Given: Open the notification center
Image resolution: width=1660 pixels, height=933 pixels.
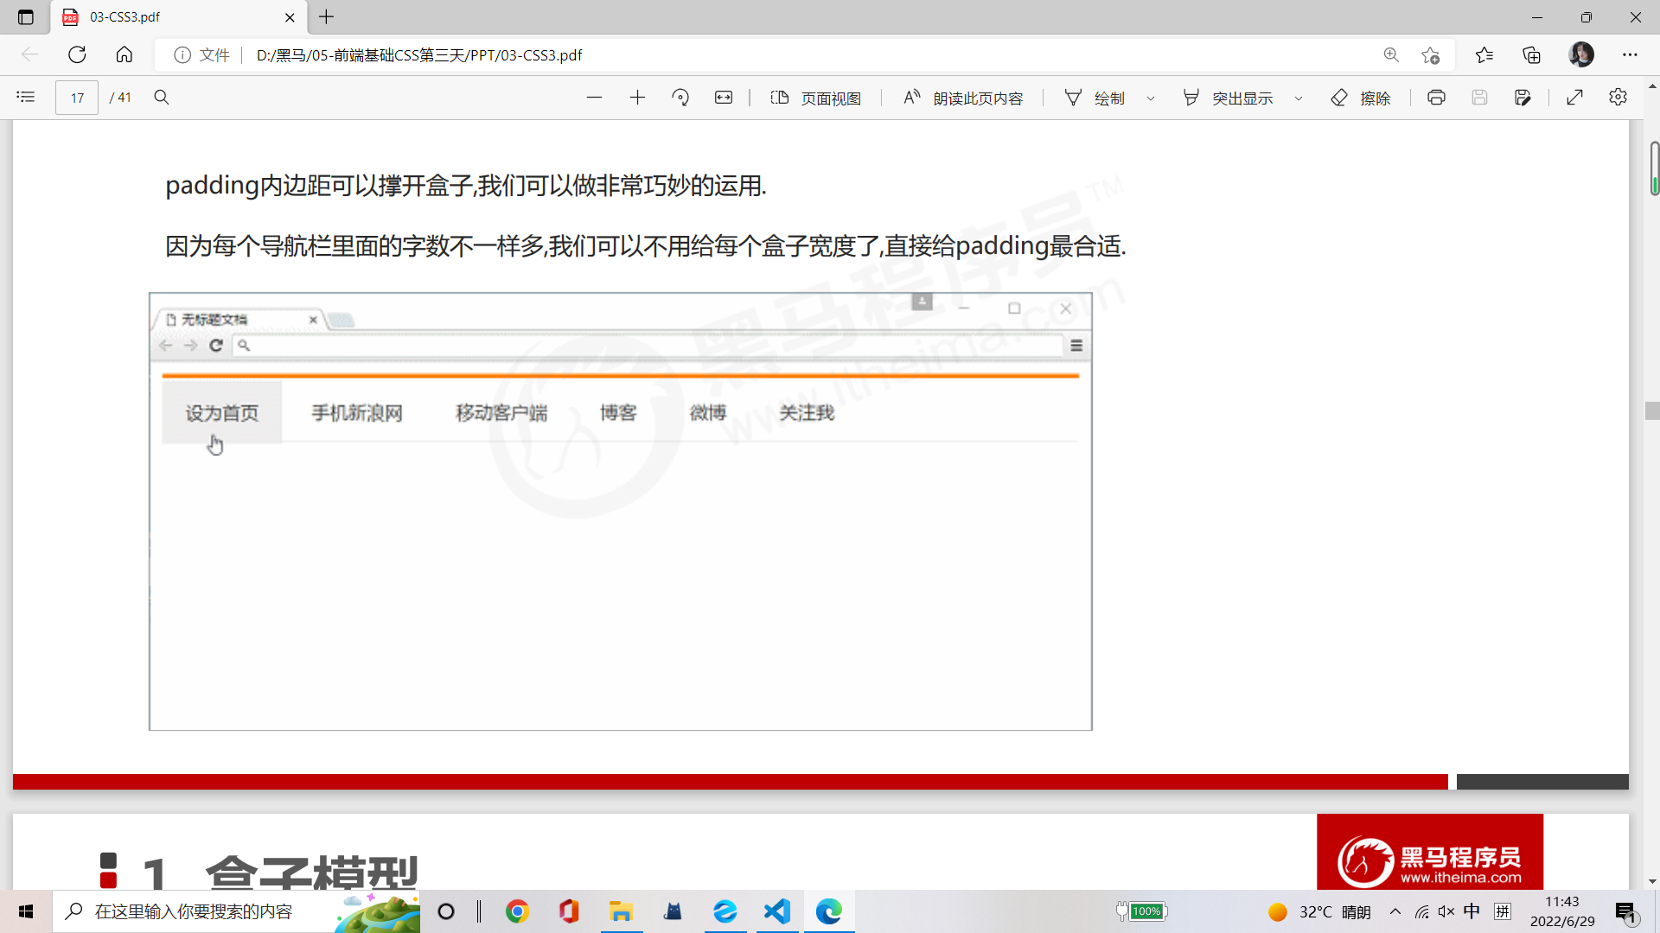Looking at the screenshot, I should (x=1626, y=911).
